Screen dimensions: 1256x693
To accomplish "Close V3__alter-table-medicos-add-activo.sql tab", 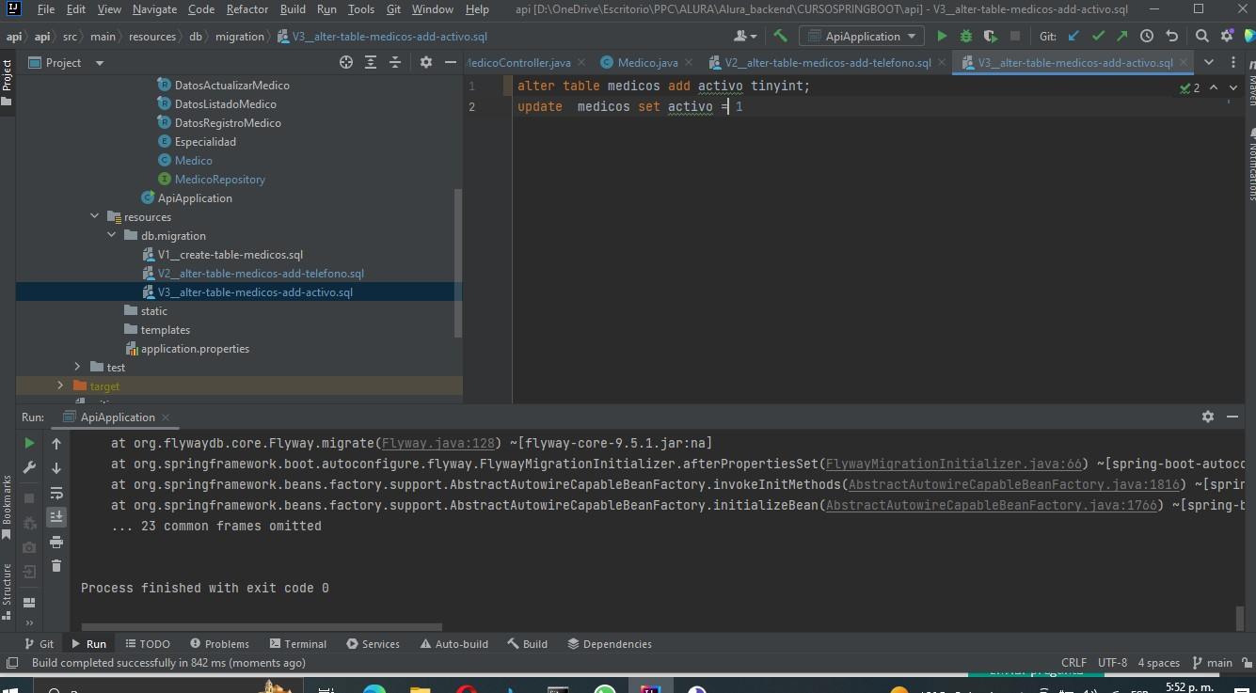I will (1184, 63).
